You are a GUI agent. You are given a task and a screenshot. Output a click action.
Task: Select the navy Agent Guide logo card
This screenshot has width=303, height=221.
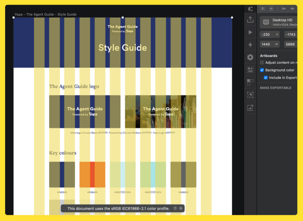(x=85, y=112)
